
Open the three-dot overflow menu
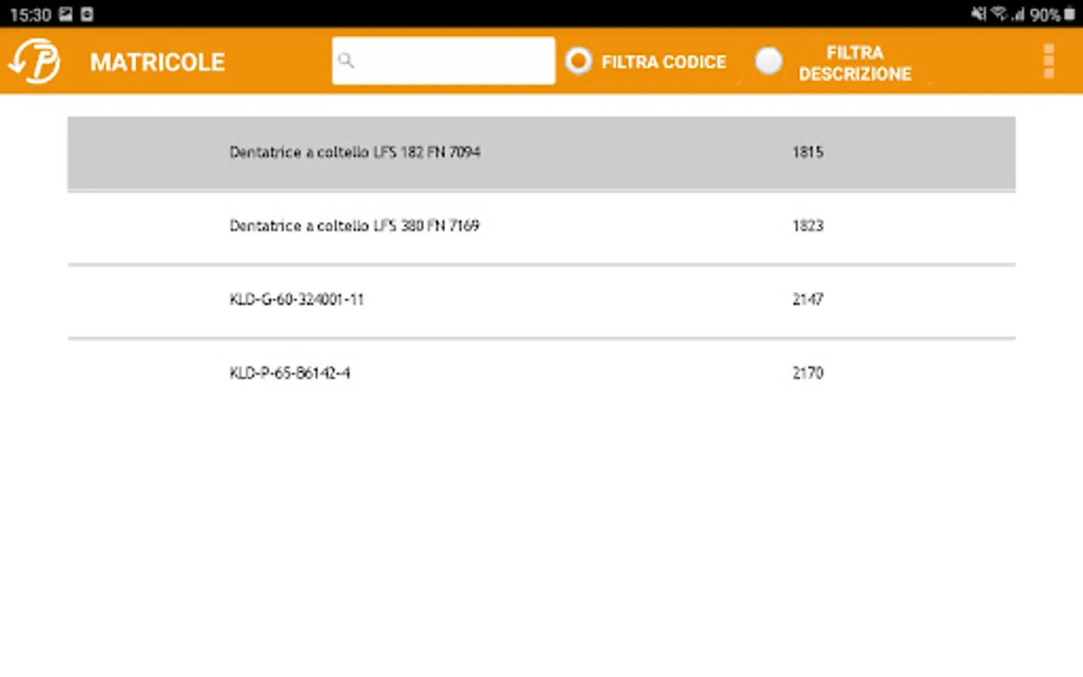click(x=1048, y=61)
